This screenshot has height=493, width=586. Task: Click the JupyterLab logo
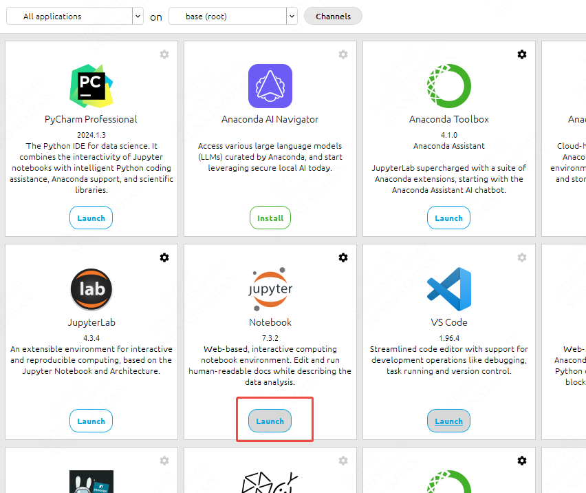pos(91,289)
